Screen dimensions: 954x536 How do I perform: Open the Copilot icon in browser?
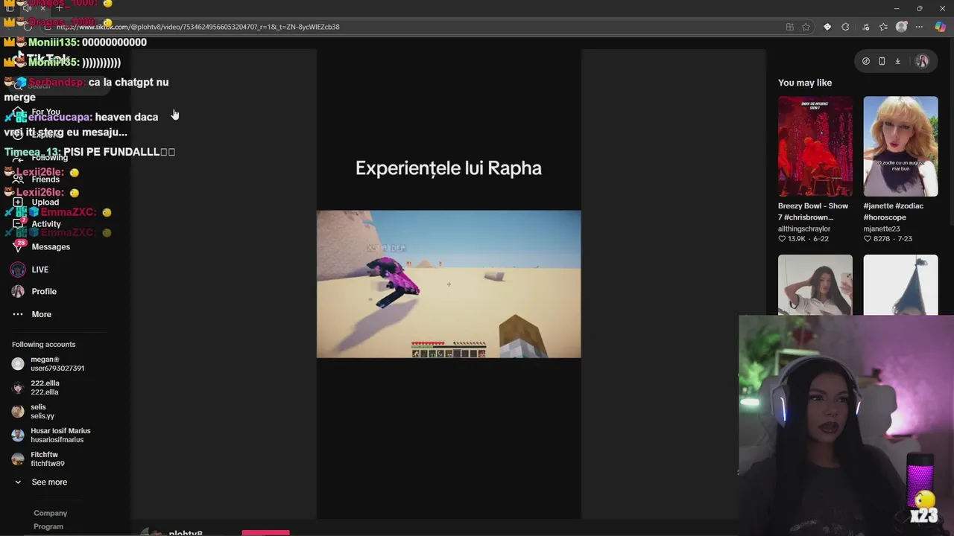tap(940, 27)
